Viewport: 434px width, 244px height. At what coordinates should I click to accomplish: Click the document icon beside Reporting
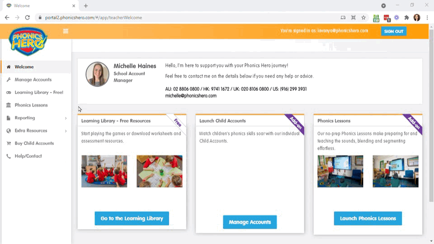pos(9,118)
